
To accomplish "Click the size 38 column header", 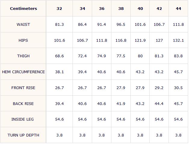I will [x=121, y=8].
